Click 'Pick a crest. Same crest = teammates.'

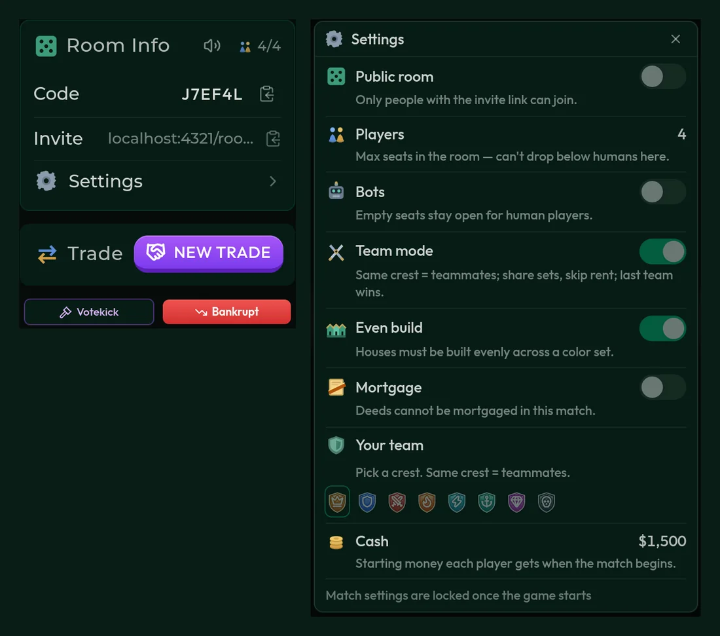click(462, 472)
